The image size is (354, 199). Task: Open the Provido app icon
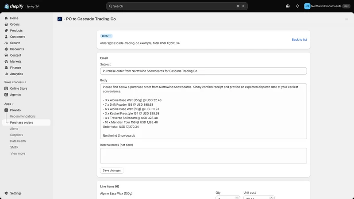6,110
